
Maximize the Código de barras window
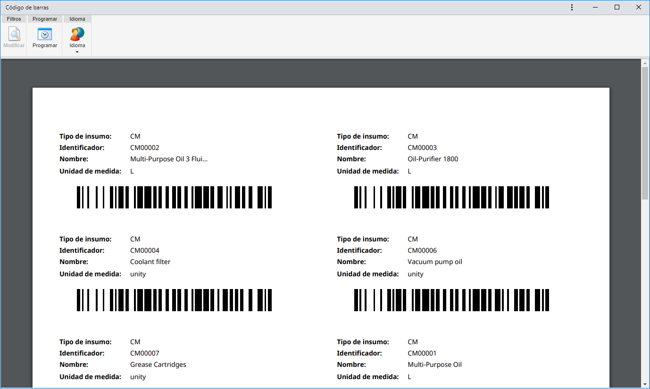pos(617,7)
